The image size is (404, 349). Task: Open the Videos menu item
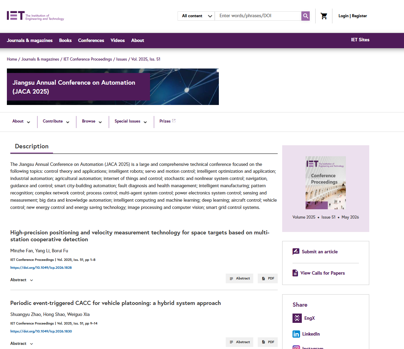click(117, 41)
